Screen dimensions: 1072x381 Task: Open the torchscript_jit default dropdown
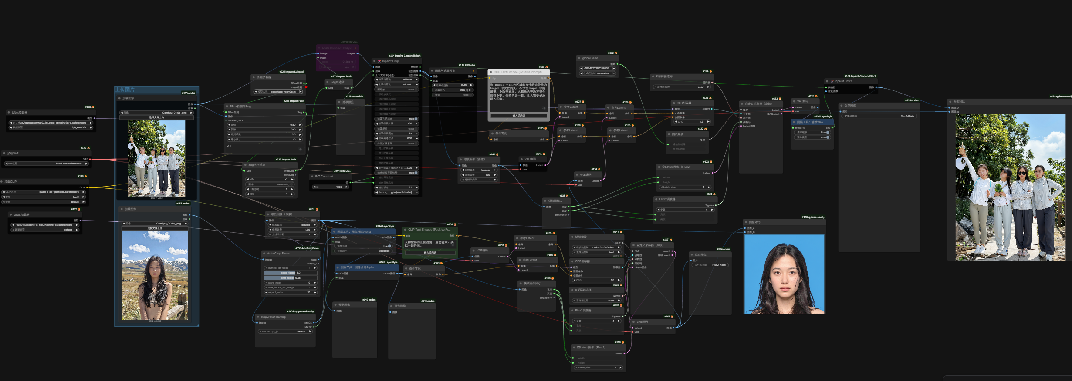286,331
